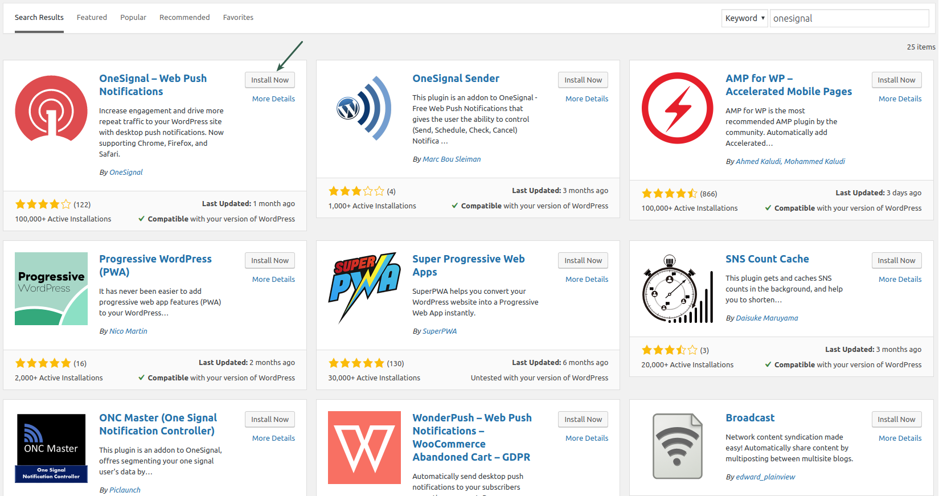The height and width of the screenshot is (496, 939).
Task: Click the ONC Master plugin icon
Action: point(51,448)
